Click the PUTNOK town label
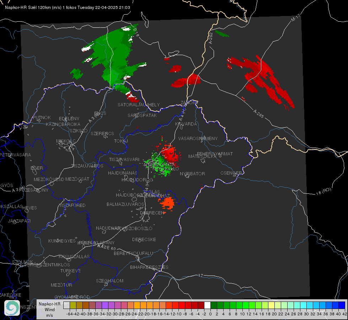348x320 pixels. pos(42,117)
